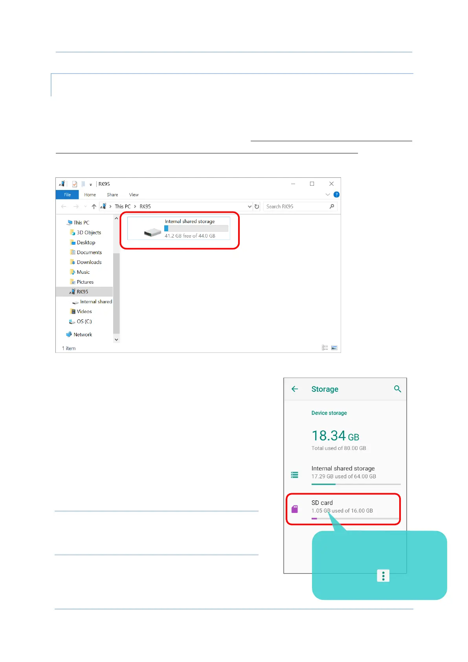Click the RK95 device icon in title bar
Viewport: 468px width, 662px height.
(x=62, y=184)
